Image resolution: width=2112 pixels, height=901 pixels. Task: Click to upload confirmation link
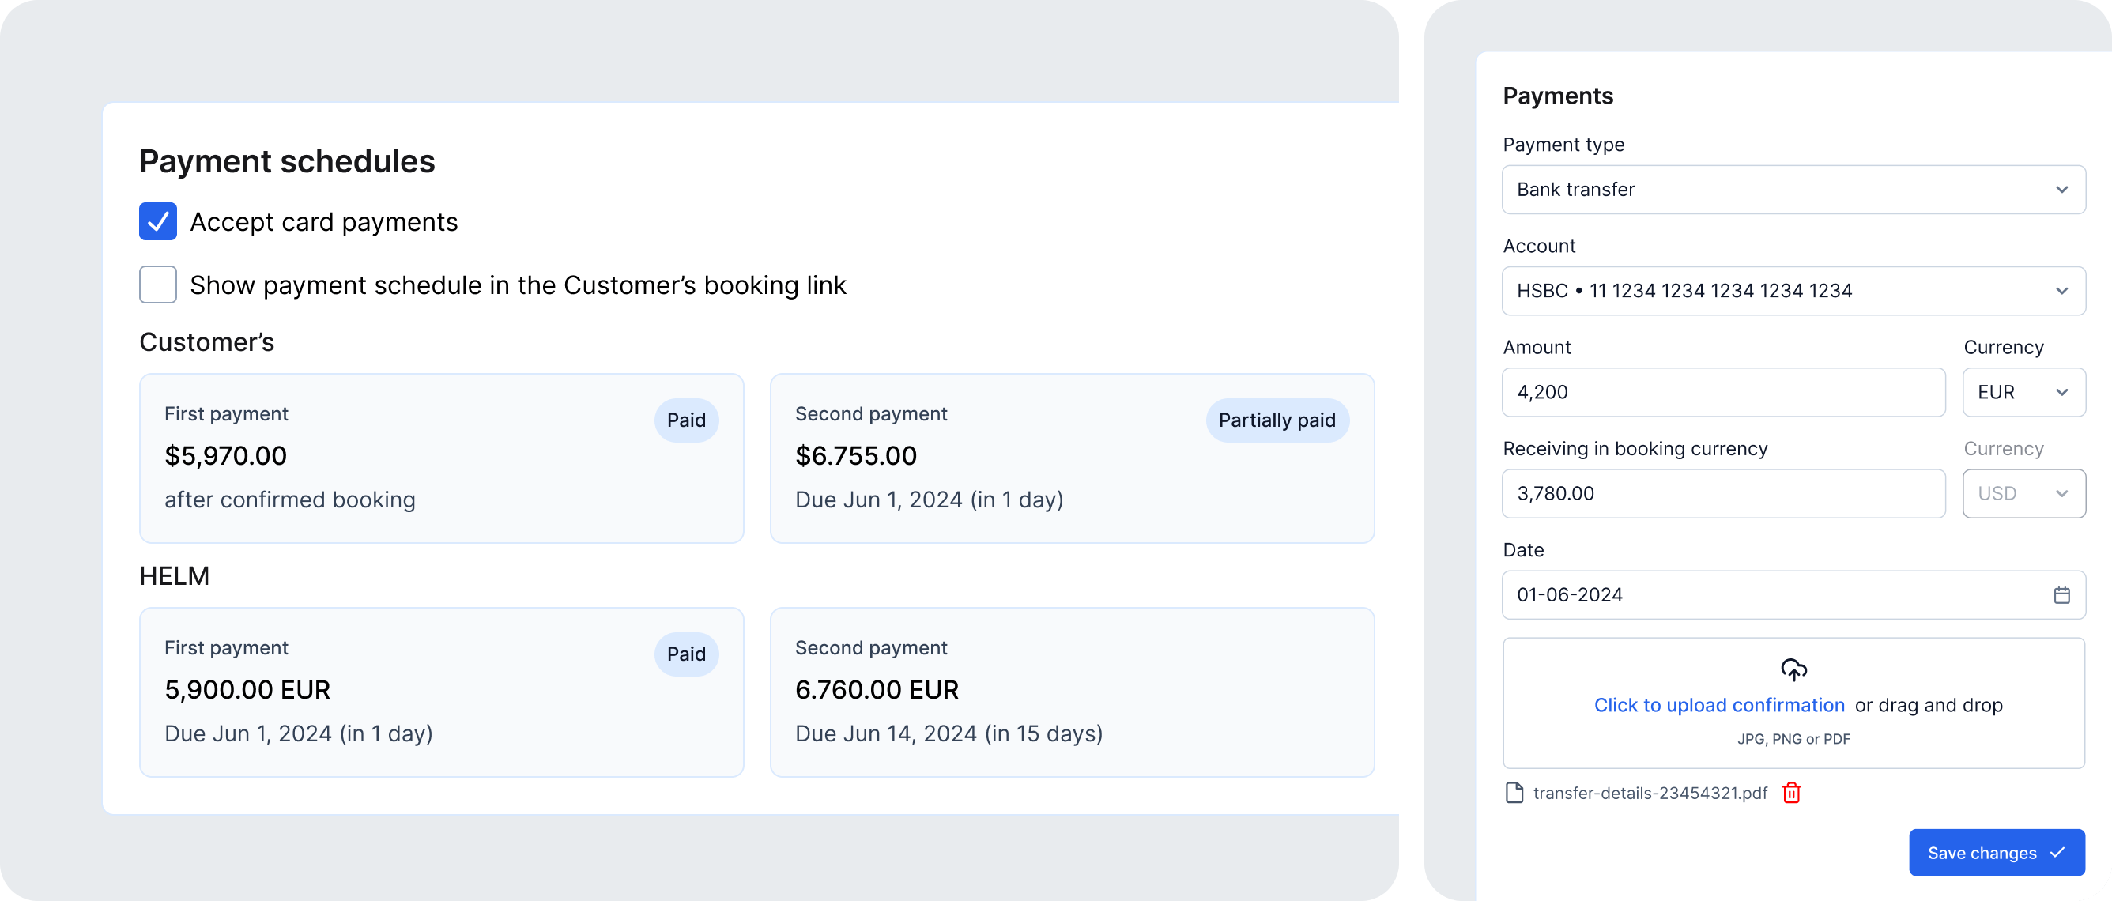[x=1718, y=705]
